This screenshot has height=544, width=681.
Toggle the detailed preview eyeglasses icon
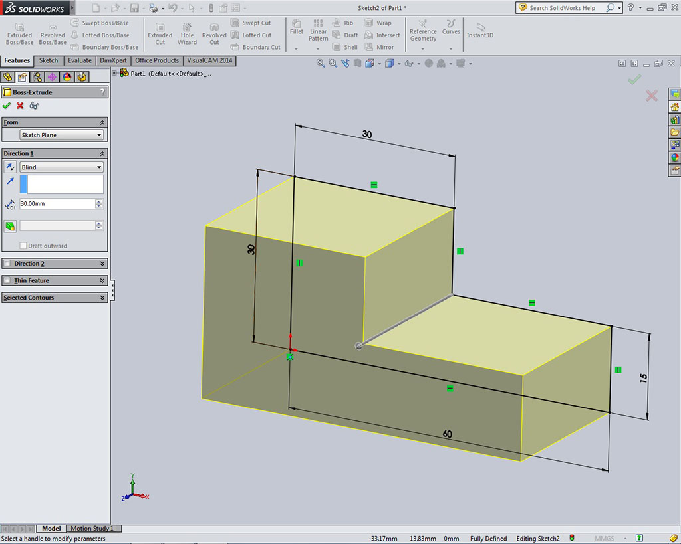click(34, 106)
